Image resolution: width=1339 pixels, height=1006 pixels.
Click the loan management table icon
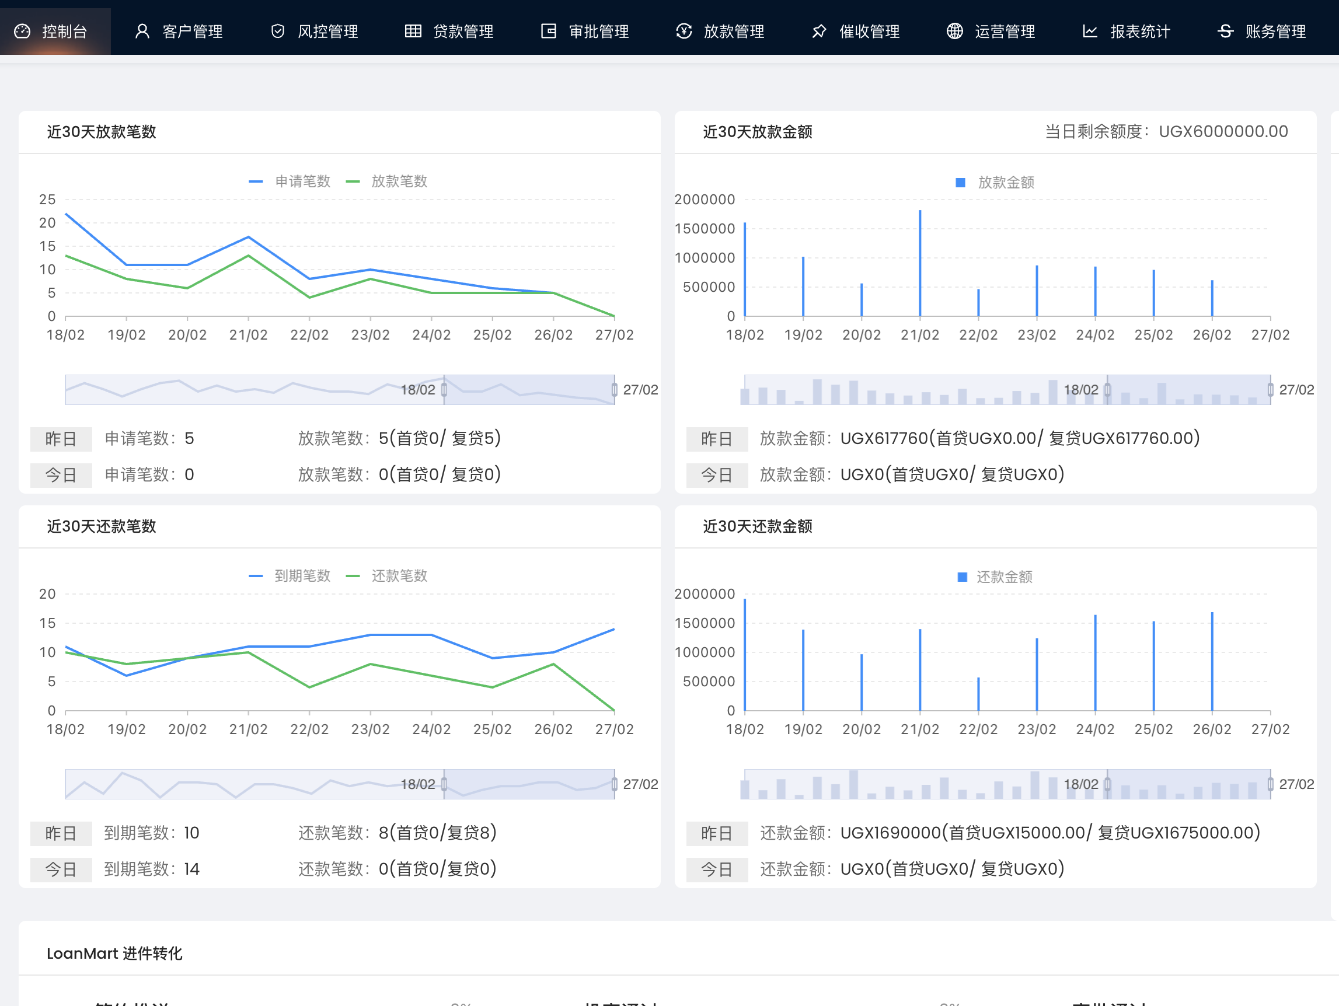click(x=413, y=31)
